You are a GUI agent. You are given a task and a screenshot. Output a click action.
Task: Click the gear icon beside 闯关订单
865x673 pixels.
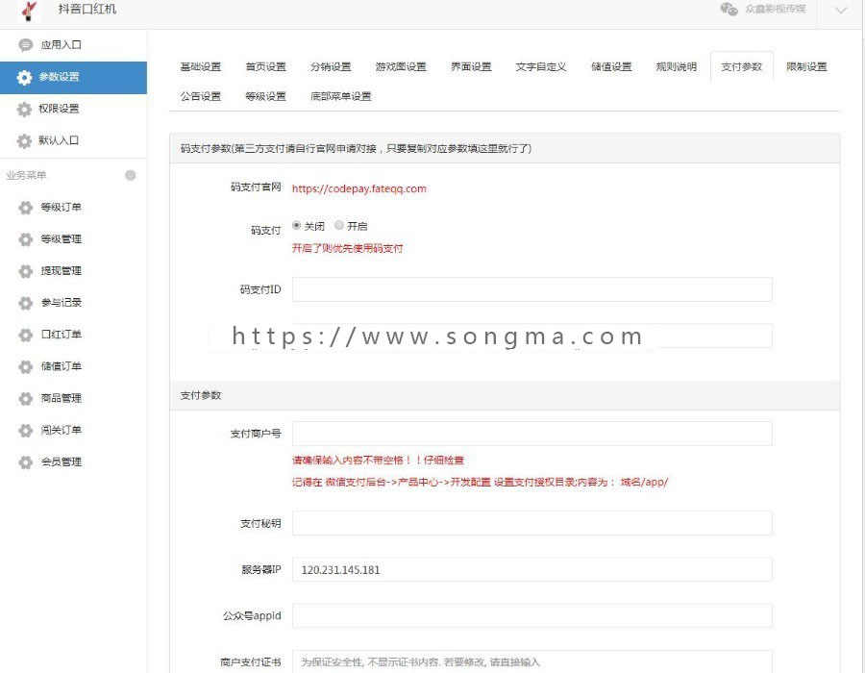click(x=26, y=431)
